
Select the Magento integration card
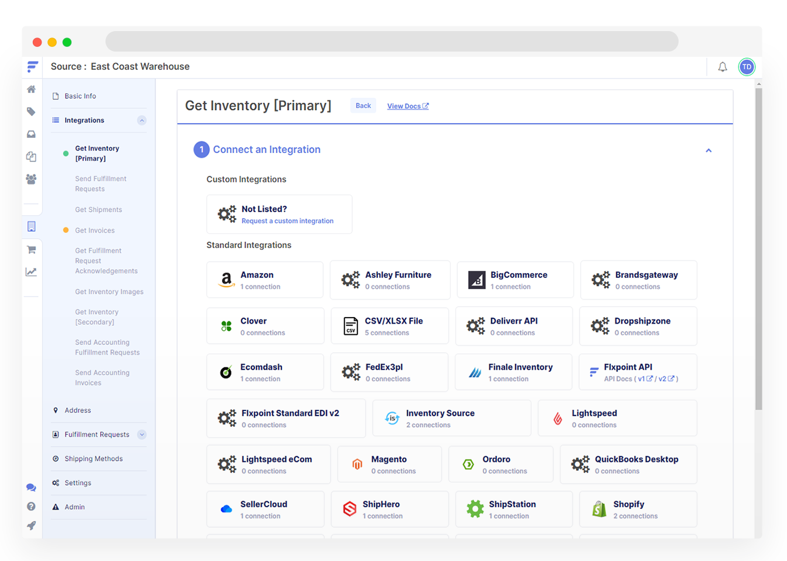pos(390,464)
